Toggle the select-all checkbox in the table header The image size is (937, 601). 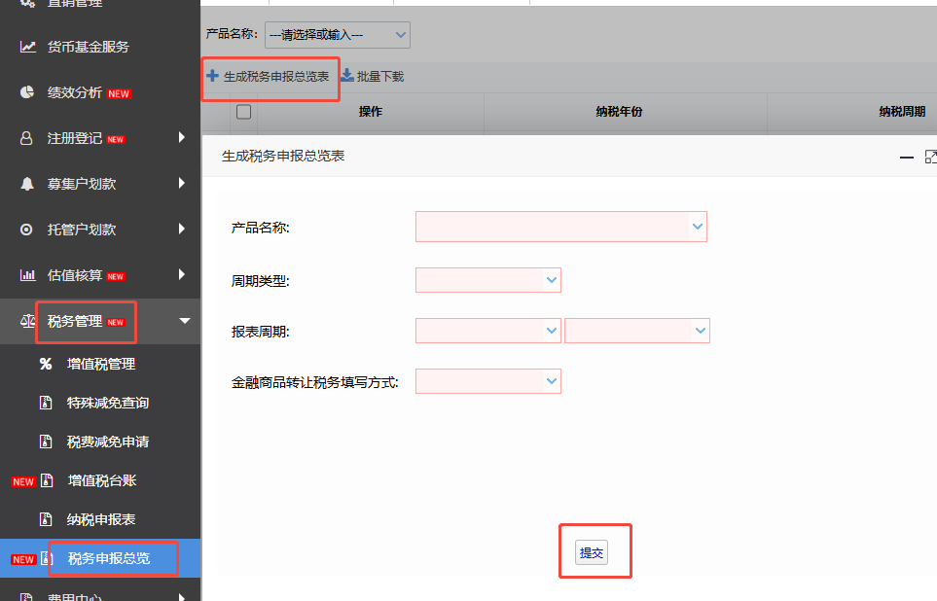coord(244,112)
